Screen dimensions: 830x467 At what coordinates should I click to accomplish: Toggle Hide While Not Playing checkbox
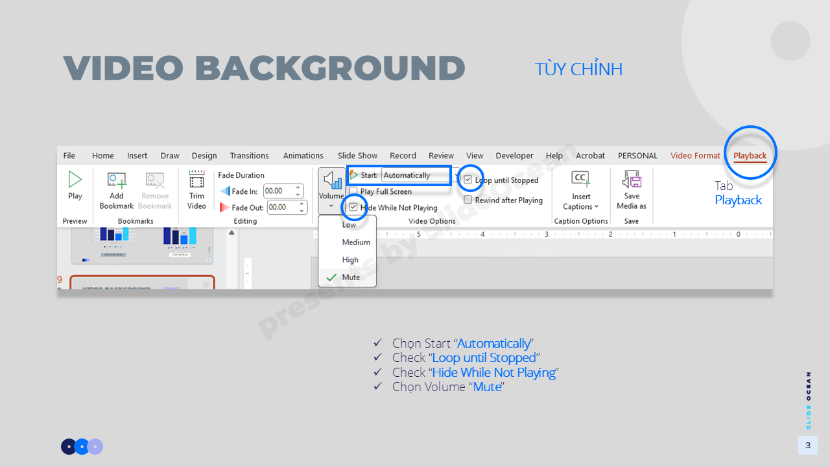click(x=353, y=208)
